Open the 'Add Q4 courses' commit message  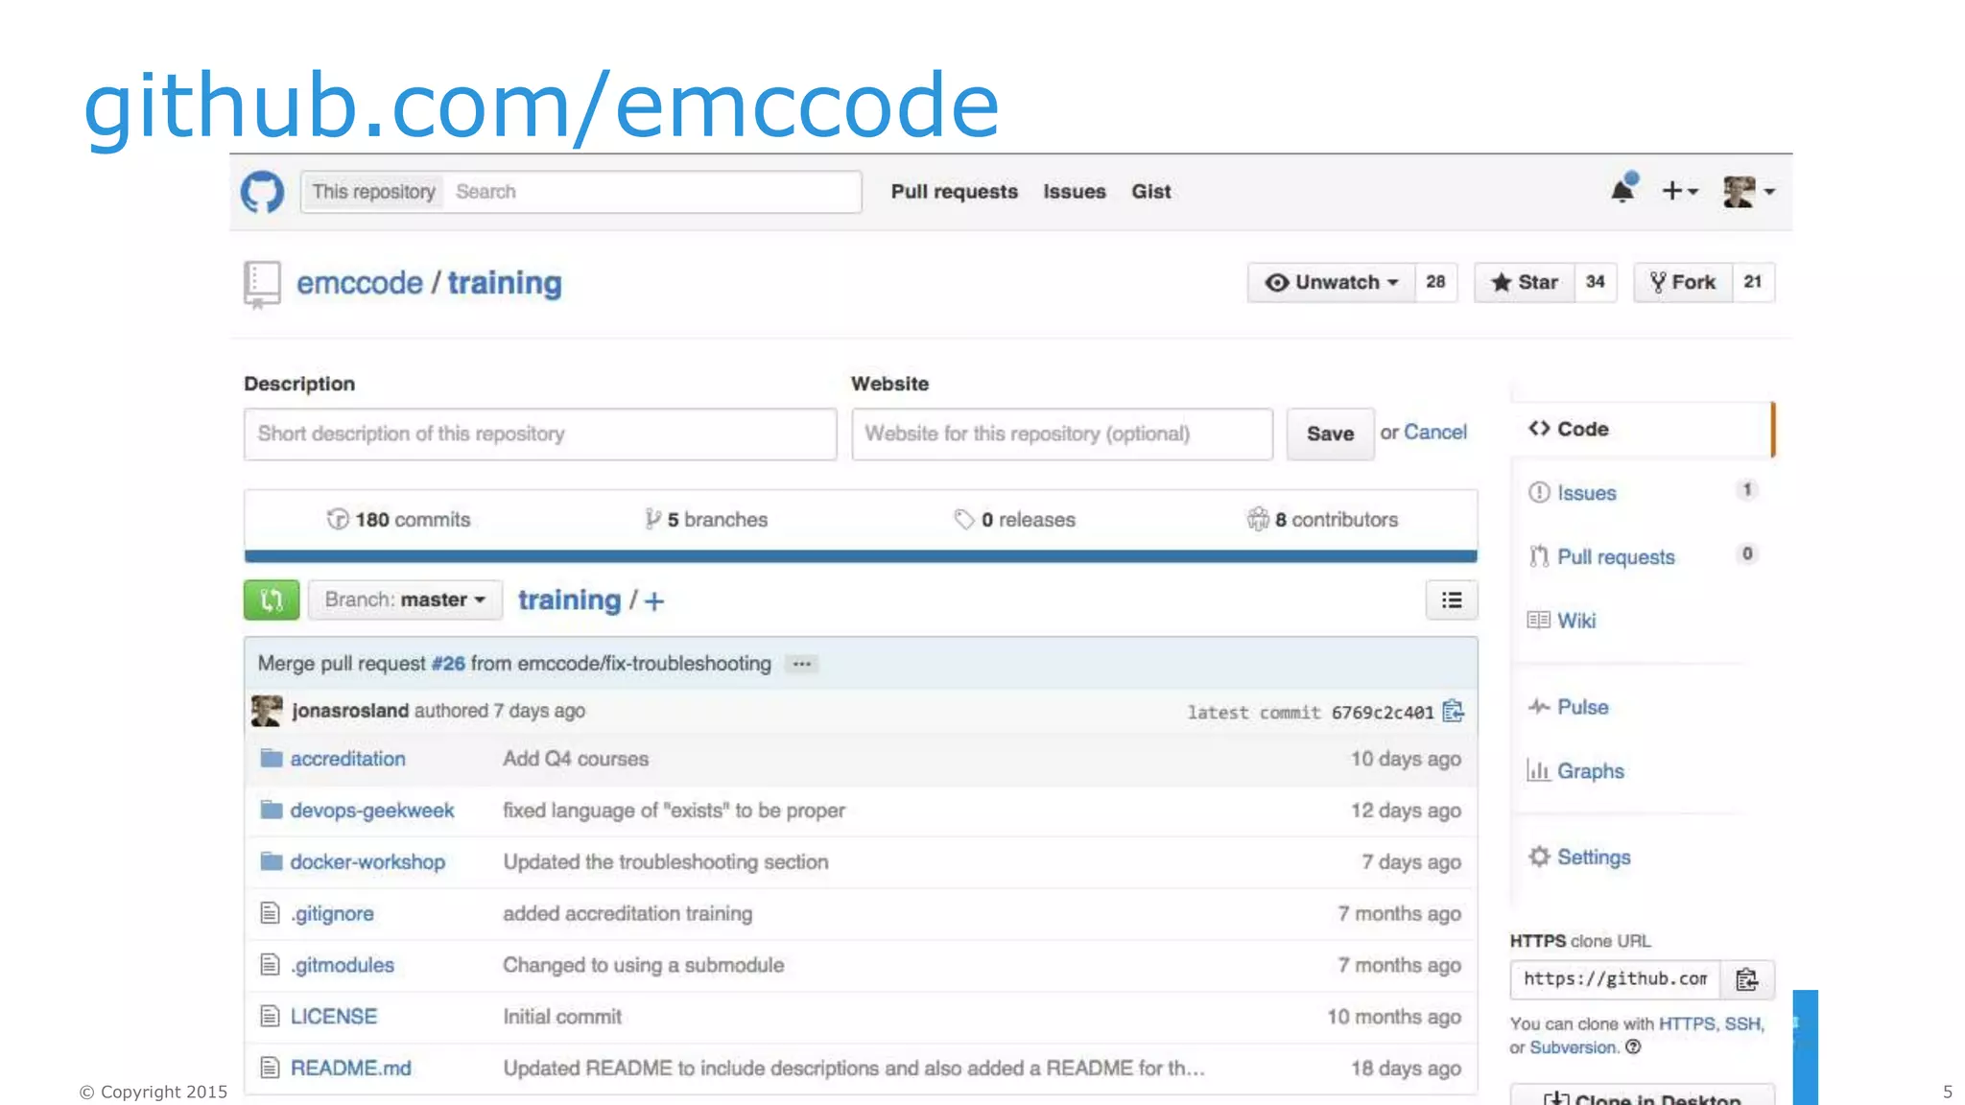point(576,759)
